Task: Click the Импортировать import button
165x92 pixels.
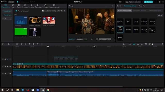Action: [x=22, y=11]
